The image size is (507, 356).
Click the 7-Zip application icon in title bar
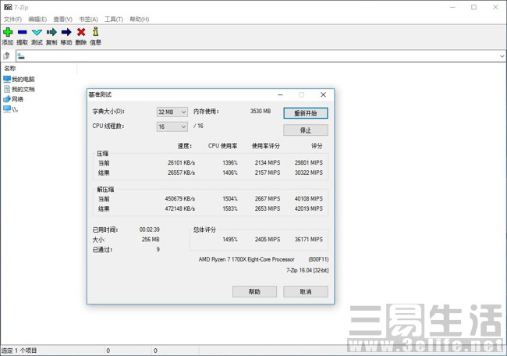point(8,7)
